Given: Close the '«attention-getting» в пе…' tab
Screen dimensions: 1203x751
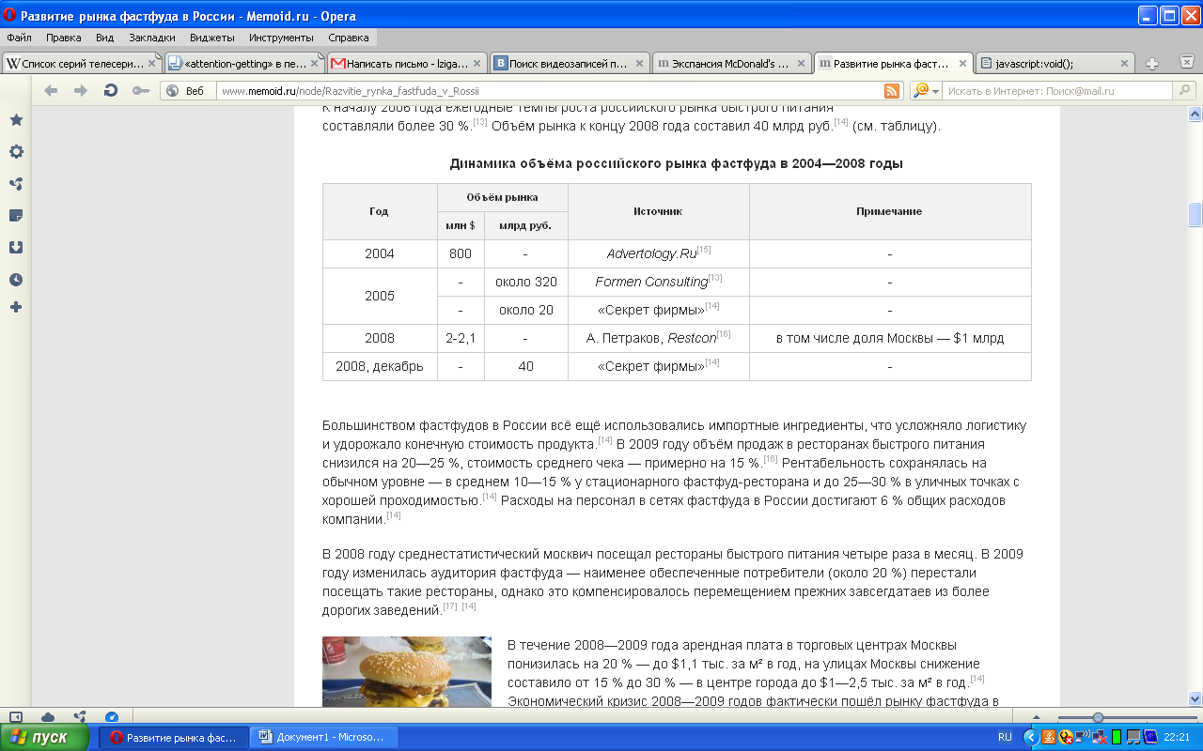Looking at the screenshot, I should pyautogui.click(x=317, y=64).
